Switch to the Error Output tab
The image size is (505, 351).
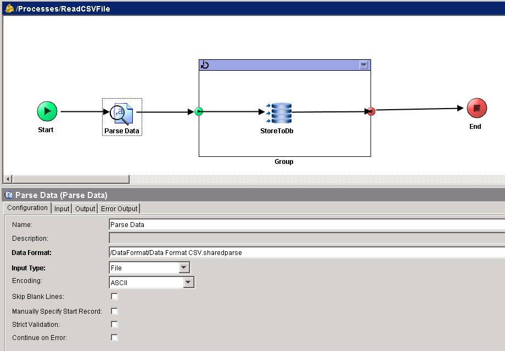119,208
